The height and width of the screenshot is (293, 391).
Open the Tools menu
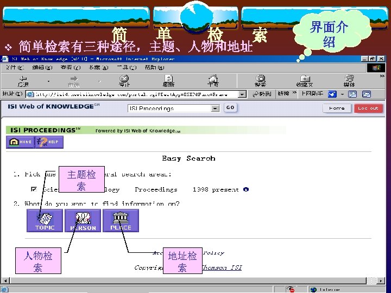[x=127, y=67]
